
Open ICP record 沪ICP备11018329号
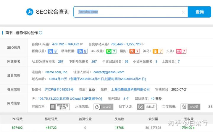59,89
